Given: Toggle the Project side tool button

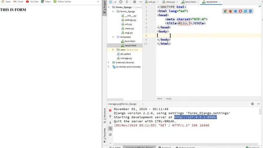Looking at the screenshot, I should coord(104,7).
